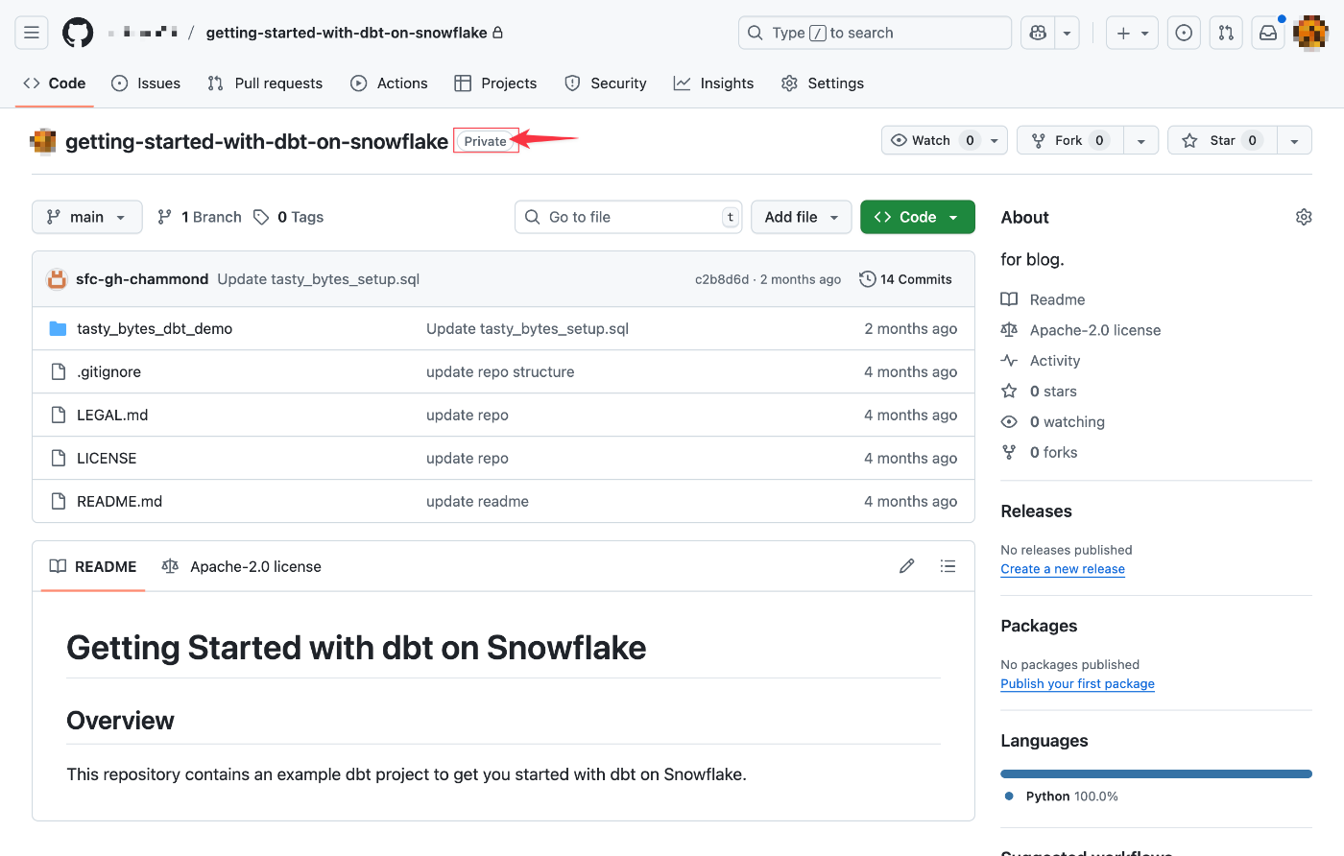Open the 0 stars link
1344x856 pixels.
tap(1039, 392)
